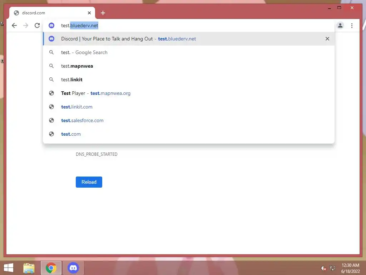Open Discord from the taskbar

pos(73,268)
